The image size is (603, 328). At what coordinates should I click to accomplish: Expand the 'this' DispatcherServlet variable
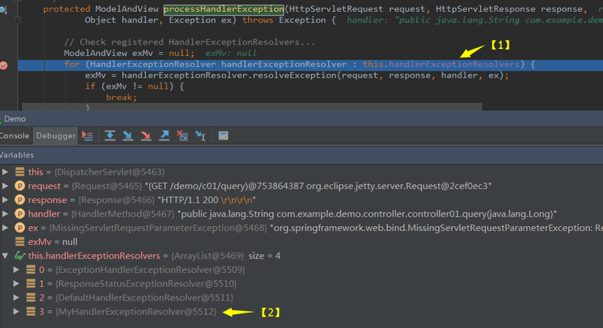(x=6, y=172)
